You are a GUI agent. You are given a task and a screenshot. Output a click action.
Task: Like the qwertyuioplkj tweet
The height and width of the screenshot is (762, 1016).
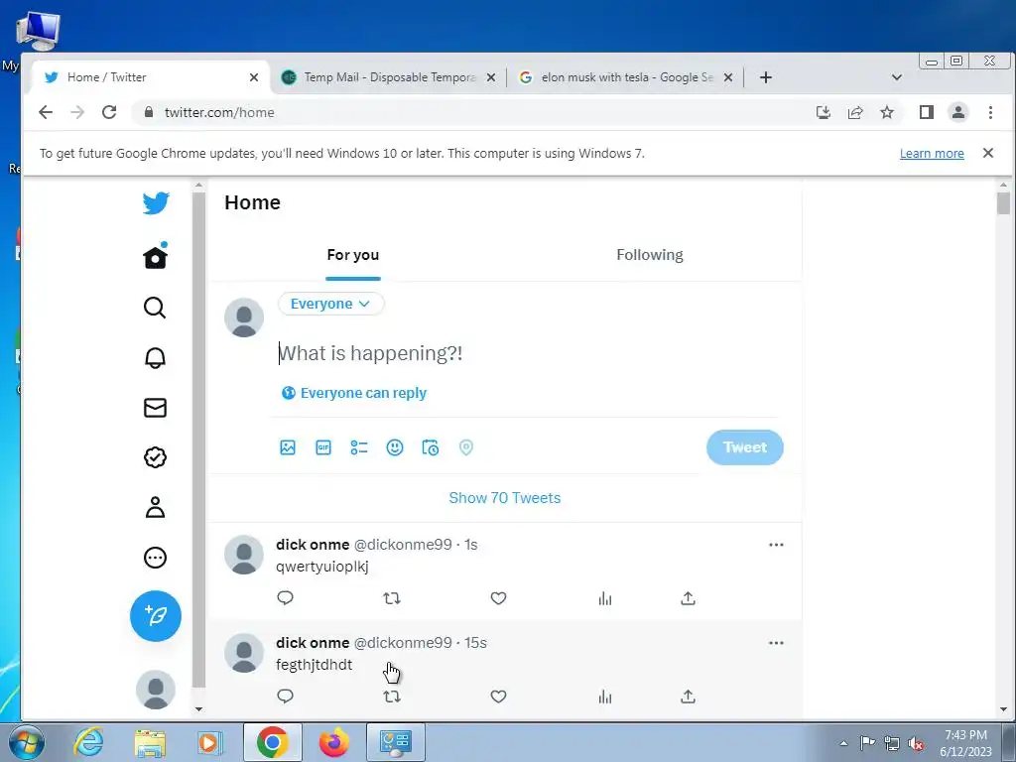[x=498, y=598]
